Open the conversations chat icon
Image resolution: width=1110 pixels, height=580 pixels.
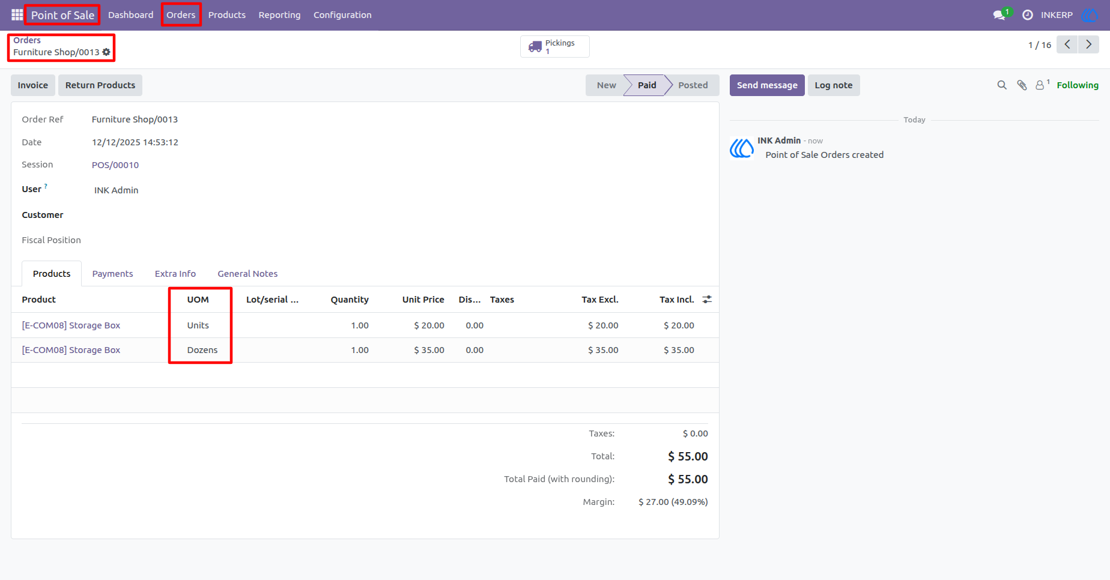pos(999,15)
